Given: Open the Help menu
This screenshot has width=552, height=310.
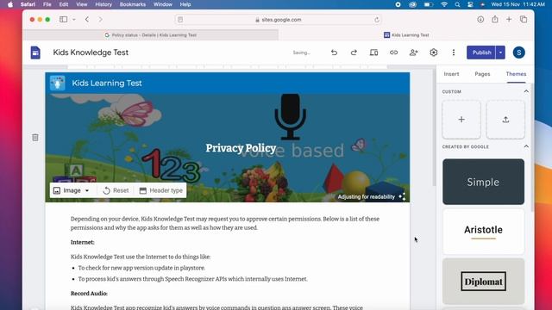Looking at the screenshot, I should click(x=185, y=4).
